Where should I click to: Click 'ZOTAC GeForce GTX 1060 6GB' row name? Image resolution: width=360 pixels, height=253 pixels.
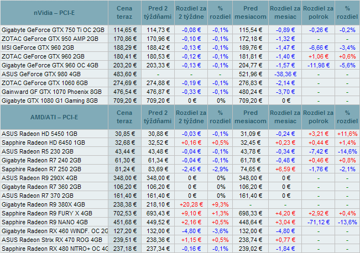coord(45,83)
